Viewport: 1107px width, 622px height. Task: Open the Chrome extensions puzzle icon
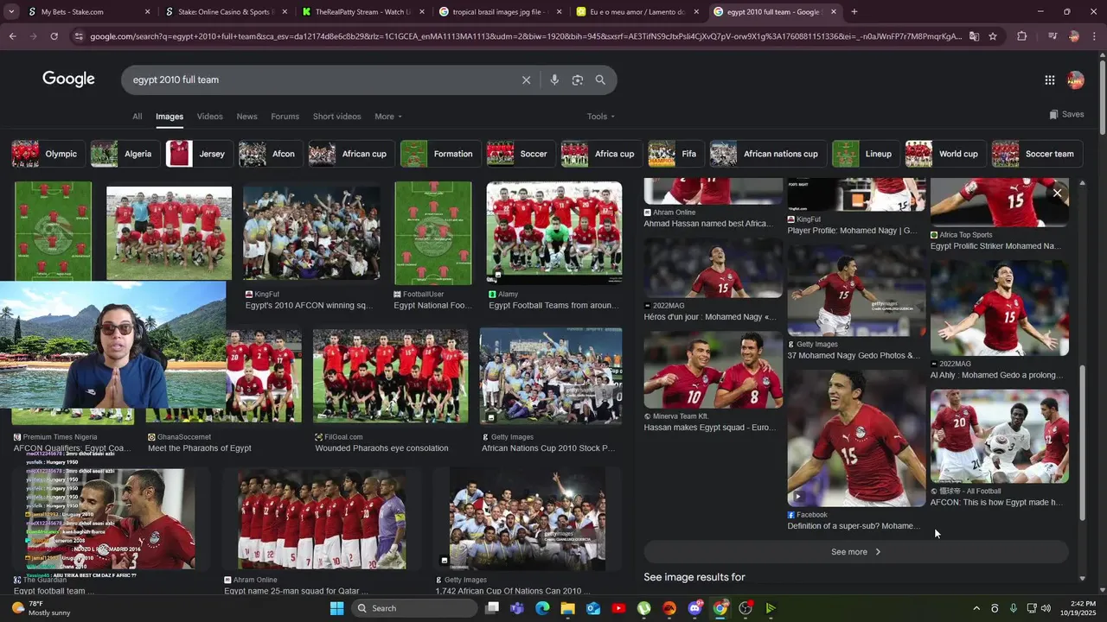[1022, 36]
